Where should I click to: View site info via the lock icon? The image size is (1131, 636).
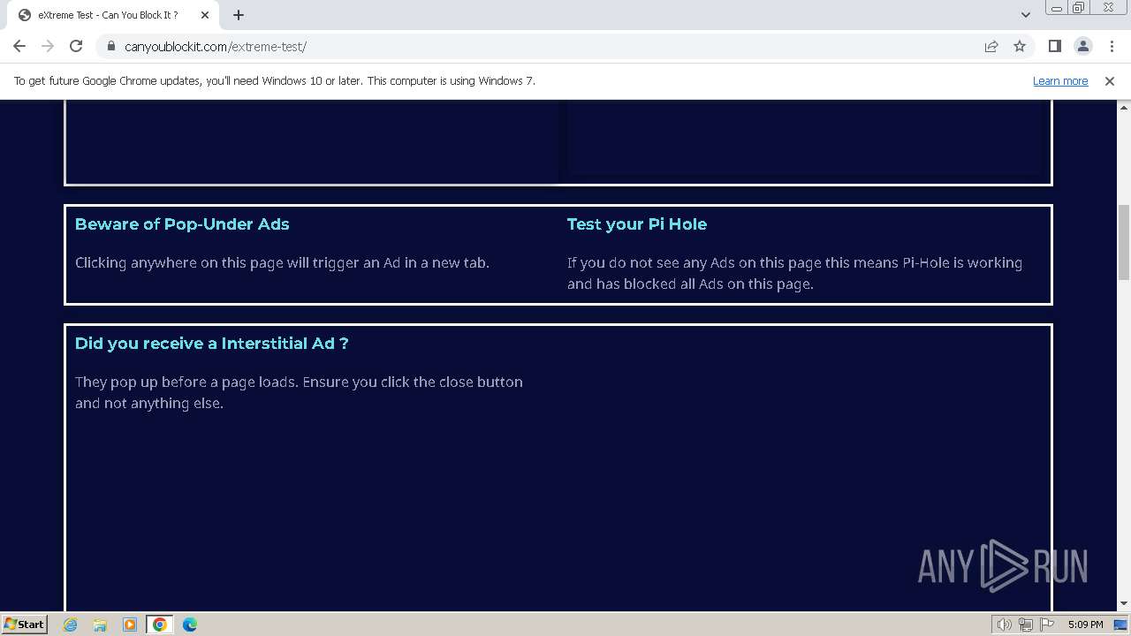[x=111, y=46]
